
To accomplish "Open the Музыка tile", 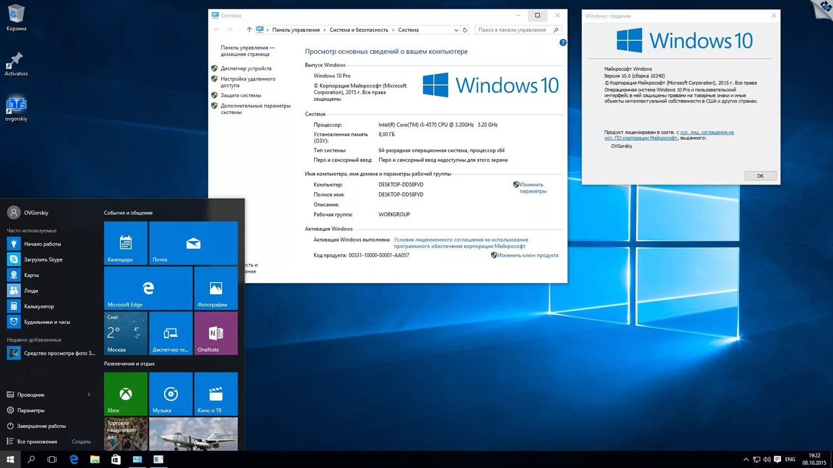I will [171, 394].
